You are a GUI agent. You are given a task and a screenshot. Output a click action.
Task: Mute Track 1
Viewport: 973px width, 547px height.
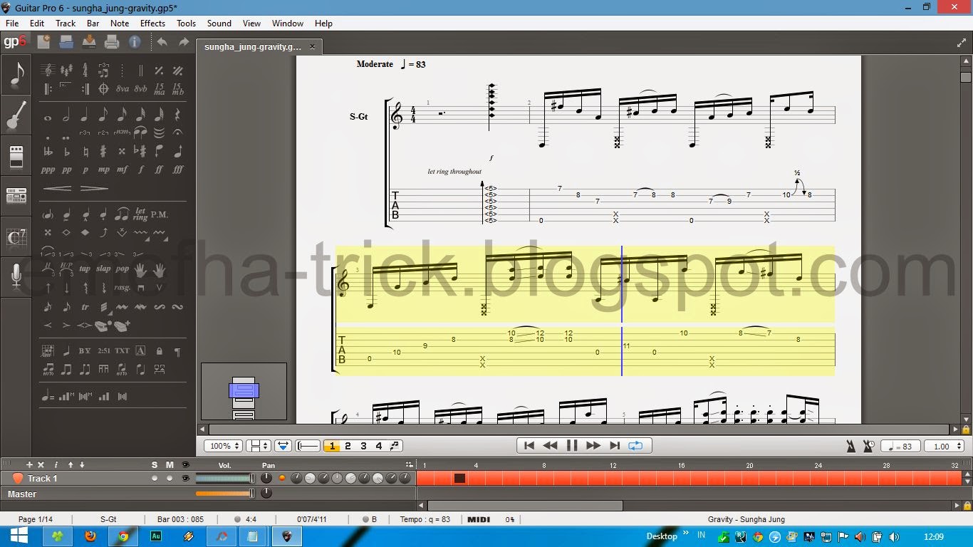tap(170, 479)
